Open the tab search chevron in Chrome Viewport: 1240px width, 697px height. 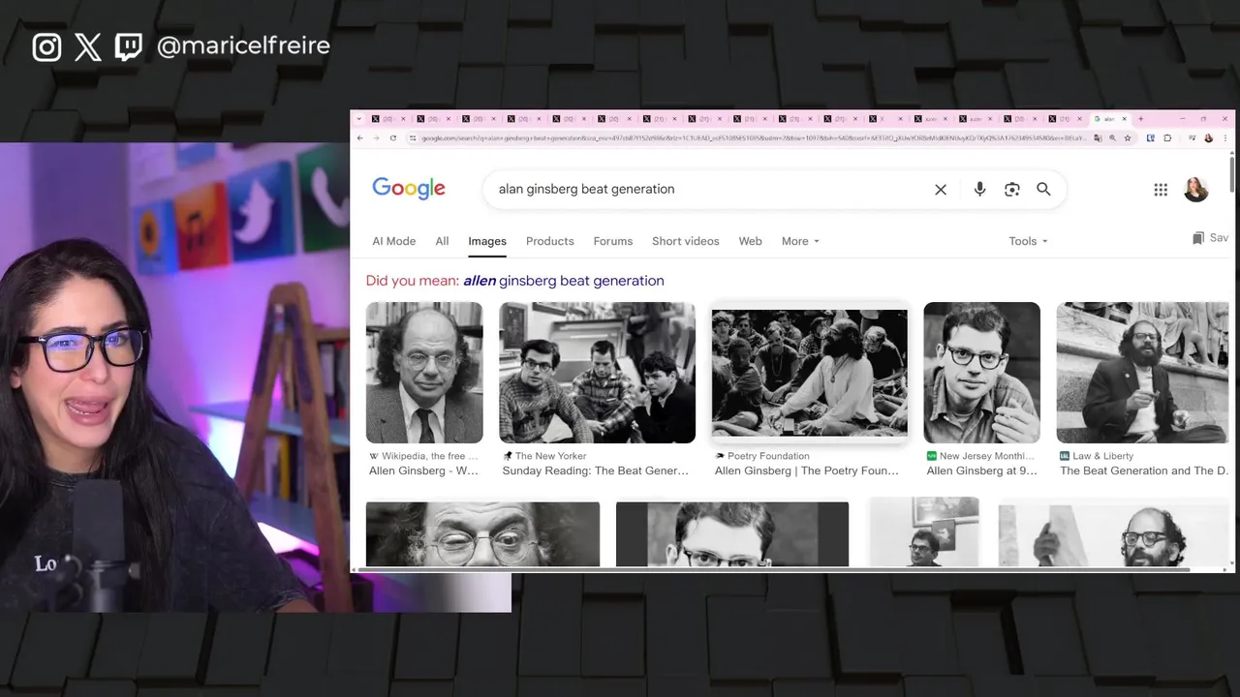click(358, 119)
